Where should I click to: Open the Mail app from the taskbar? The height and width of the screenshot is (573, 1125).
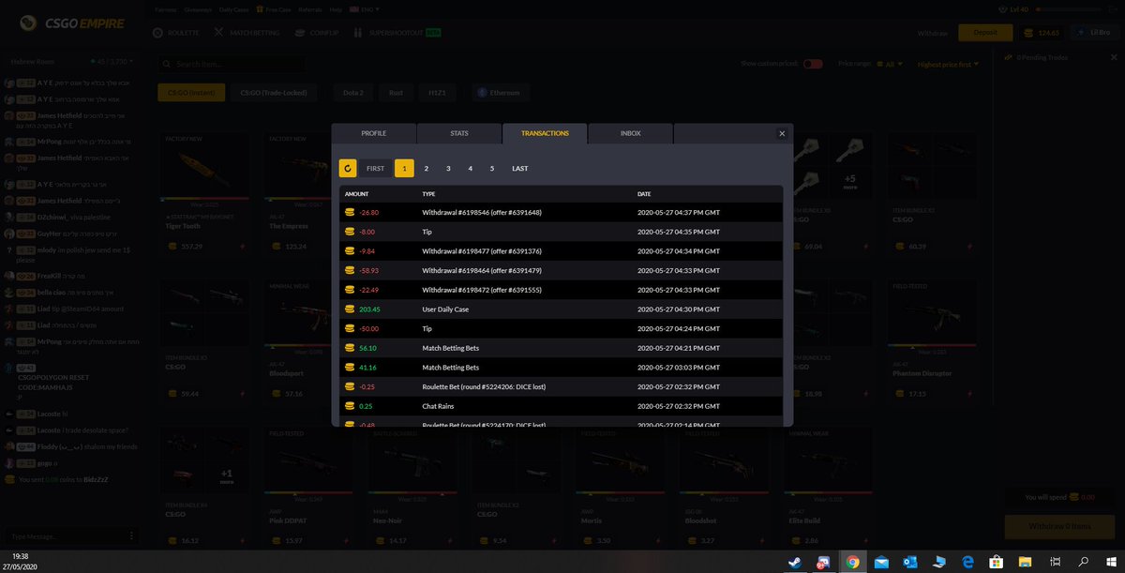click(881, 562)
